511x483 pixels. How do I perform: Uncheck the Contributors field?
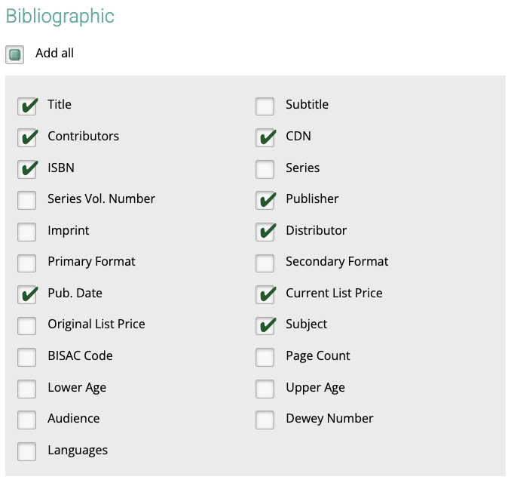click(x=26, y=137)
